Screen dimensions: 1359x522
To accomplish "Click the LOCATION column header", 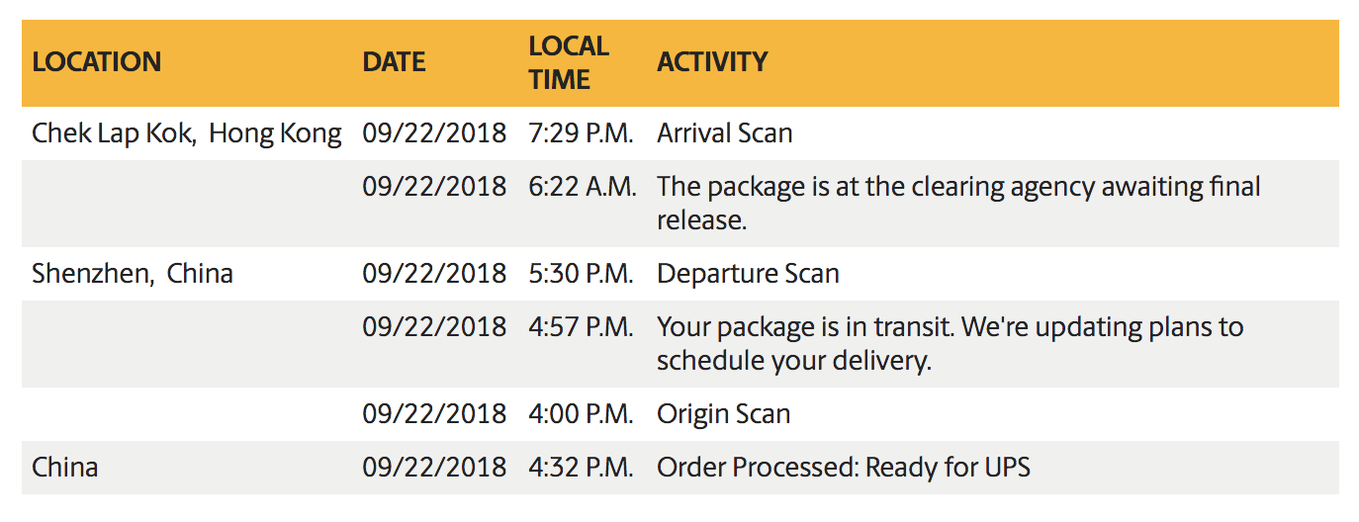I will (x=96, y=62).
